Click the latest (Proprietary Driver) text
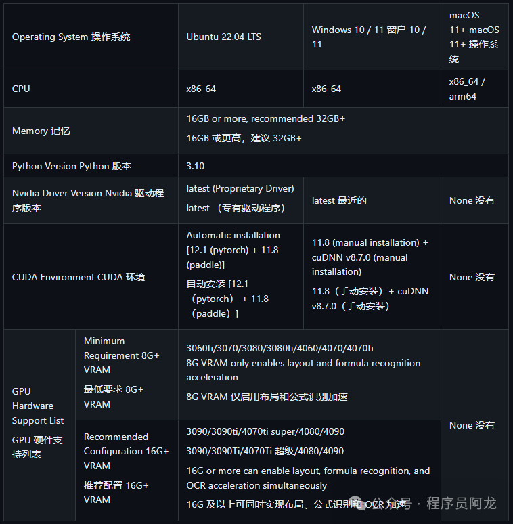Screen dimensions: 513x524 coord(240,188)
